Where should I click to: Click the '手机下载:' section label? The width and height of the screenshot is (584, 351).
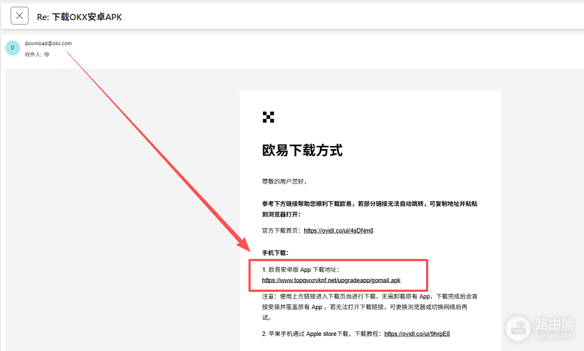[275, 253]
